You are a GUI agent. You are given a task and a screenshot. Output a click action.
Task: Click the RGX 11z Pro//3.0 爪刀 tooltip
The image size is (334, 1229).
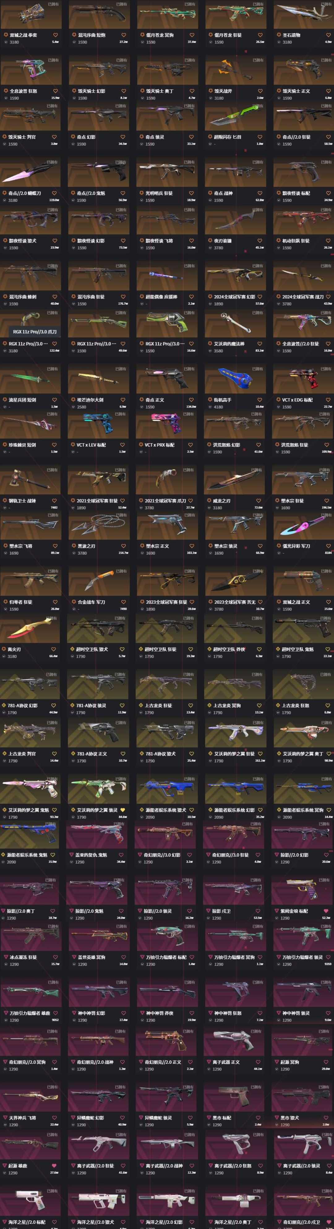coord(35,332)
